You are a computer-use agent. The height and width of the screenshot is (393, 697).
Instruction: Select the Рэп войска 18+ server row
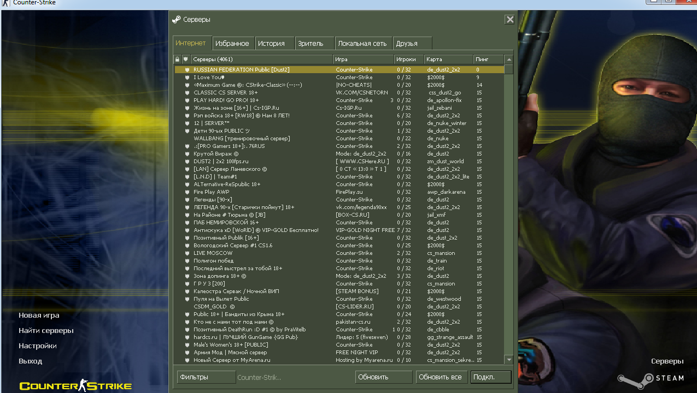point(339,116)
